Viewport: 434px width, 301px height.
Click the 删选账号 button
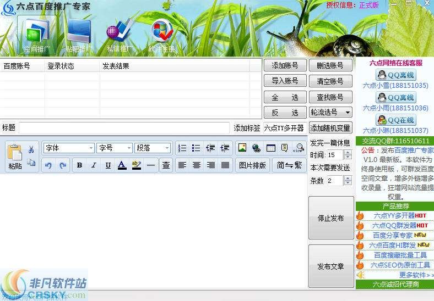click(x=330, y=65)
